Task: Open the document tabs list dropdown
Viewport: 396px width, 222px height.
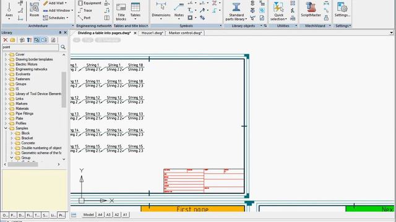Action: coord(392,33)
